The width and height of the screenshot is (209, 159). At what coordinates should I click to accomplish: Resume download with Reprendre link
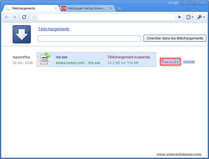(x=170, y=61)
